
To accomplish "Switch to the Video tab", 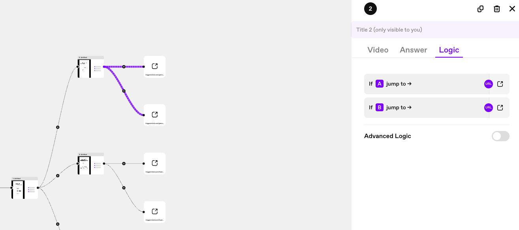I will [378, 50].
